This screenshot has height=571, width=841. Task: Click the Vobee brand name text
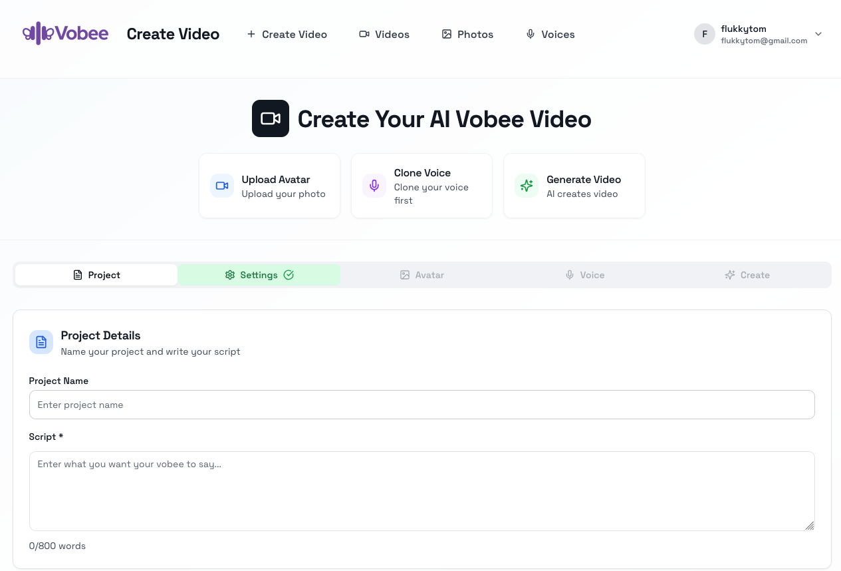point(82,33)
